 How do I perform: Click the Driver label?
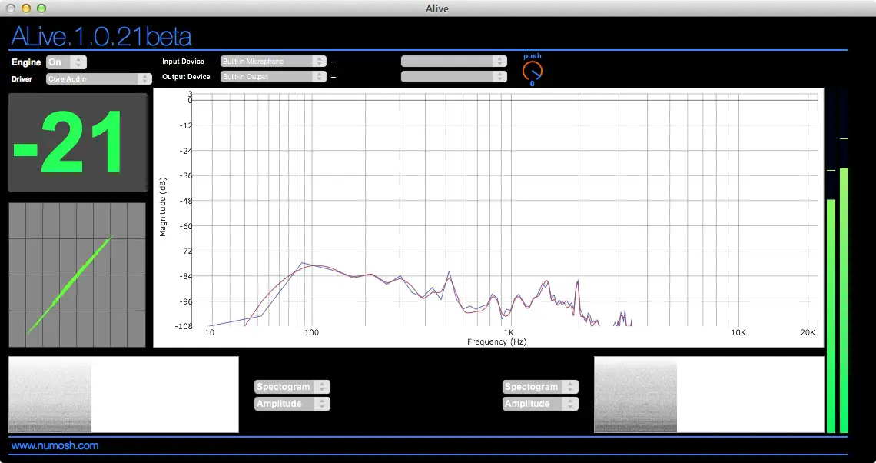(x=22, y=79)
